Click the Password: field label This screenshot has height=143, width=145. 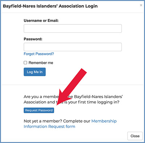click(x=33, y=39)
